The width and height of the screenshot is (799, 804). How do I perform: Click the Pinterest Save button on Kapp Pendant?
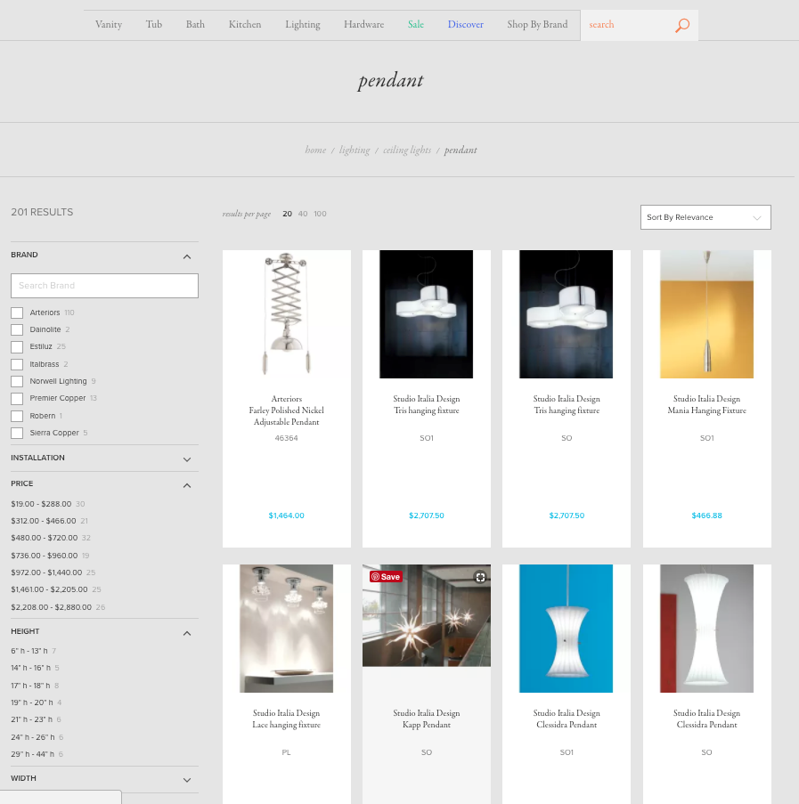(x=387, y=577)
